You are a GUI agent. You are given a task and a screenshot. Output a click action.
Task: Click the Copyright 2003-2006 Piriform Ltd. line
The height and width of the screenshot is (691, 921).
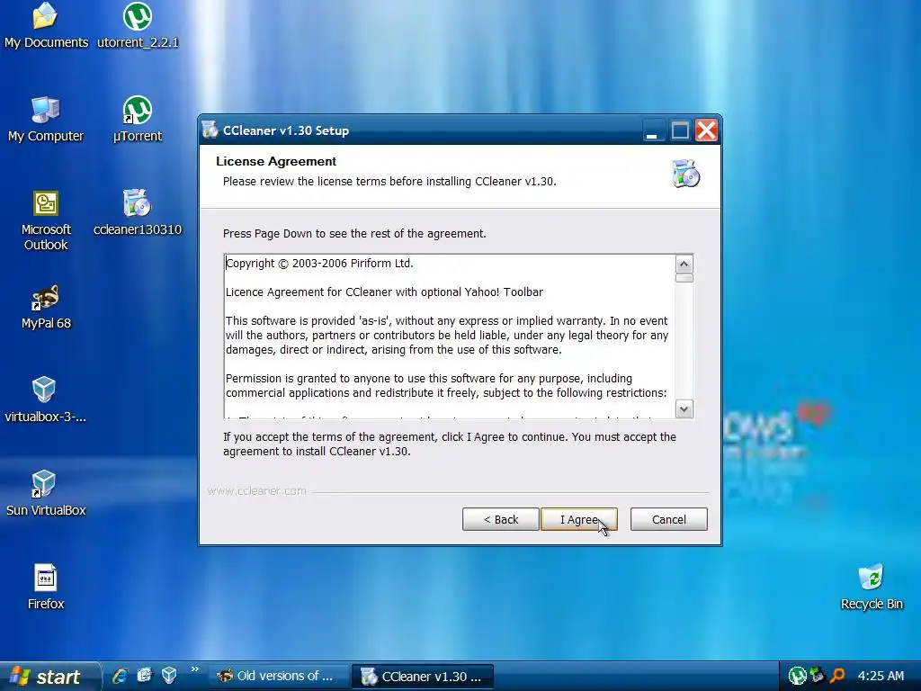(x=319, y=264)
